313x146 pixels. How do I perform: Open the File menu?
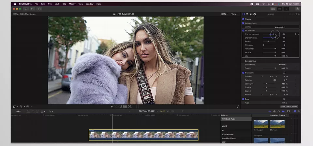pyautogui.click(x=36, y=4)
